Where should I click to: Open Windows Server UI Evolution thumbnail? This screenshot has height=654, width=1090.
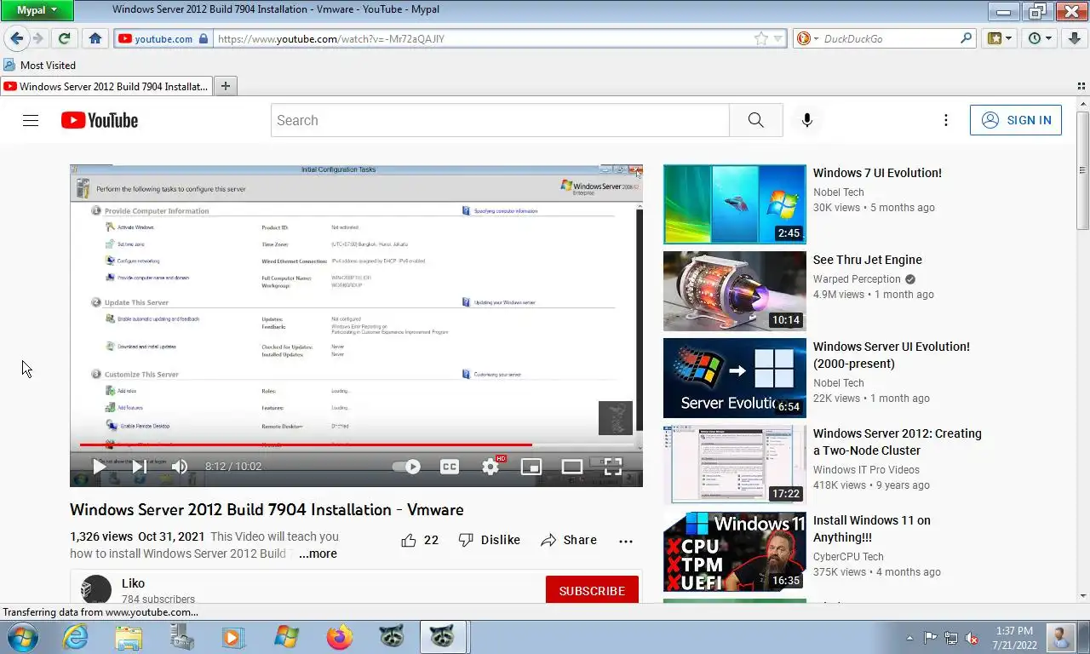tap(734, 377)
